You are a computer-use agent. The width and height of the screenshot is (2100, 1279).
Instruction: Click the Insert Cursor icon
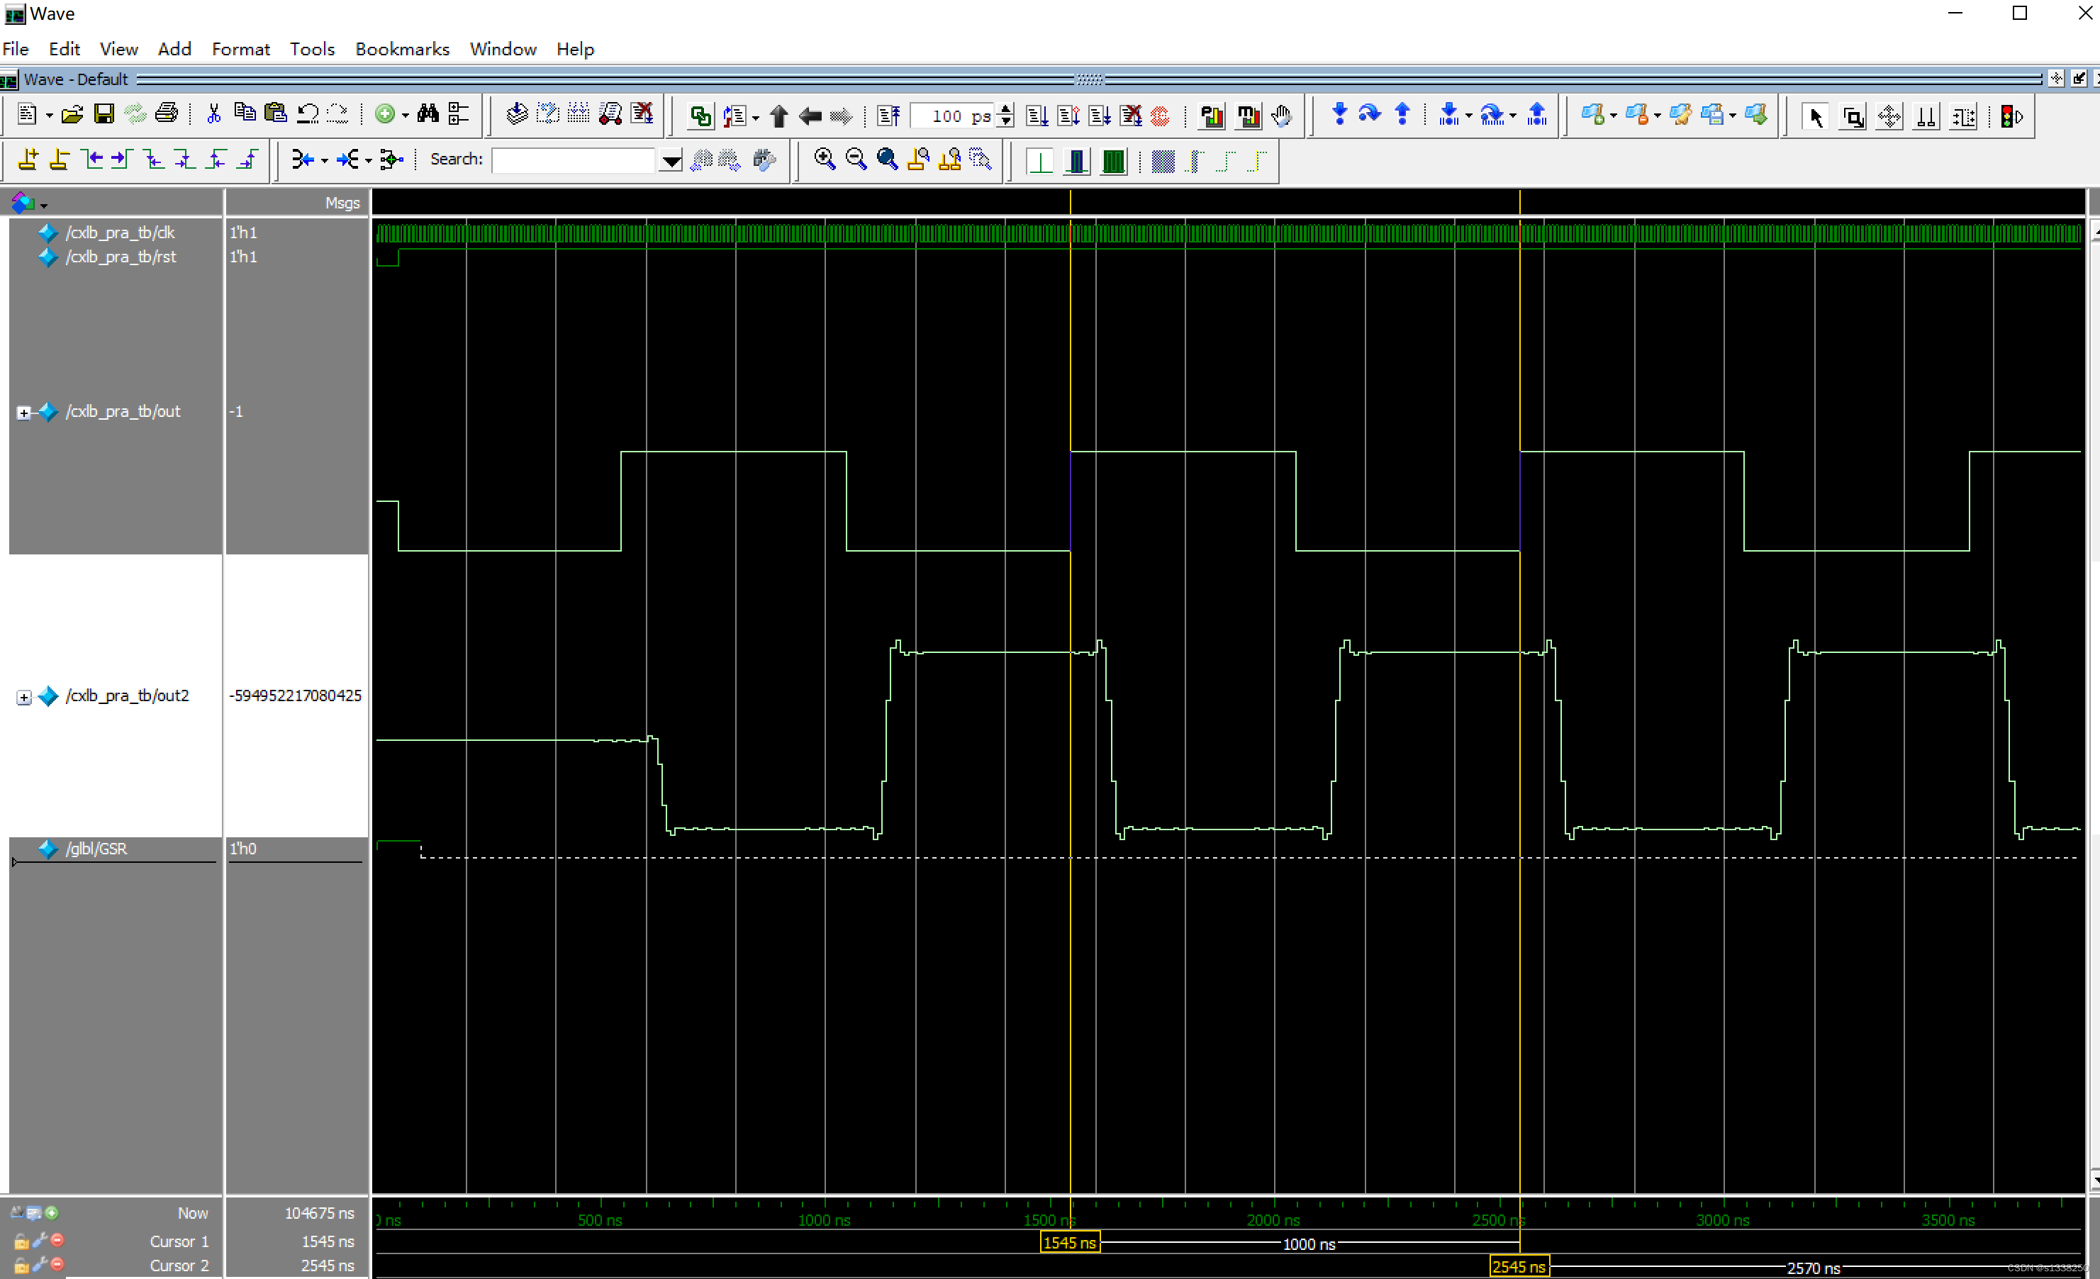tap(27, 160)
